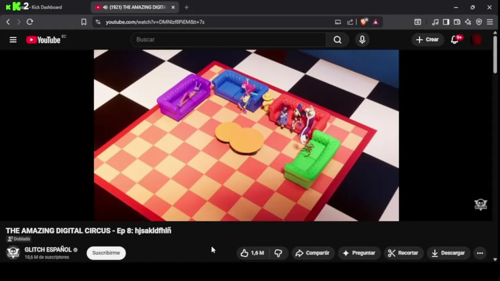Click the Glitch channel watermark on video
This screenshot has width=500, height=281.
pyautogui.click(x=480, y=205)
